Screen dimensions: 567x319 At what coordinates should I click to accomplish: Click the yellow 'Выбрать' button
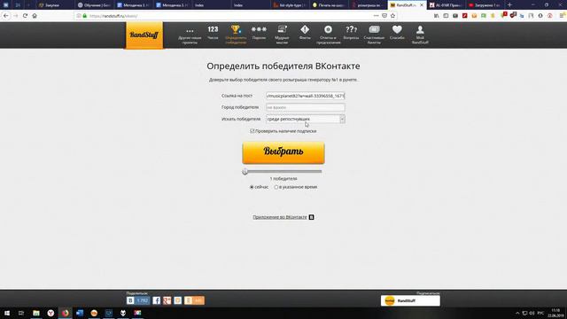(283, 152)
